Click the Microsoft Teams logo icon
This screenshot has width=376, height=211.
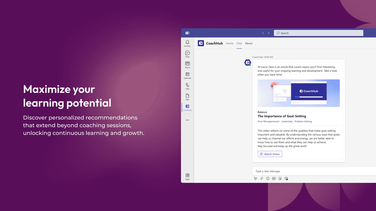pos(187,33)
